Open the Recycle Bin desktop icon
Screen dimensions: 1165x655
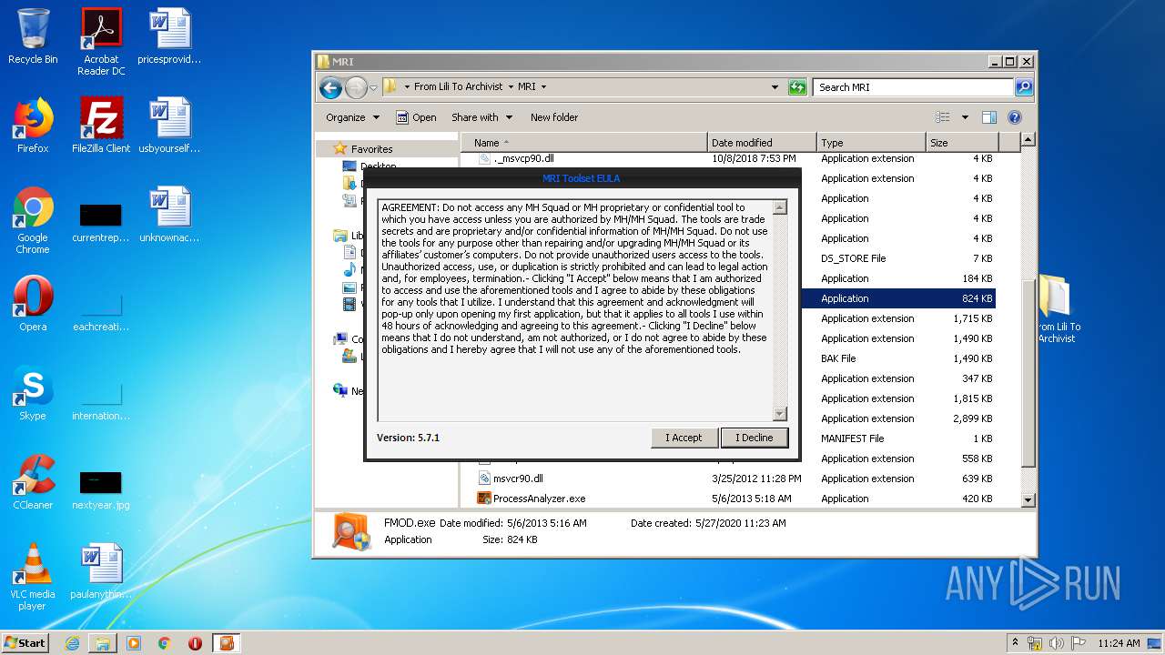click(x=33, y=36)
